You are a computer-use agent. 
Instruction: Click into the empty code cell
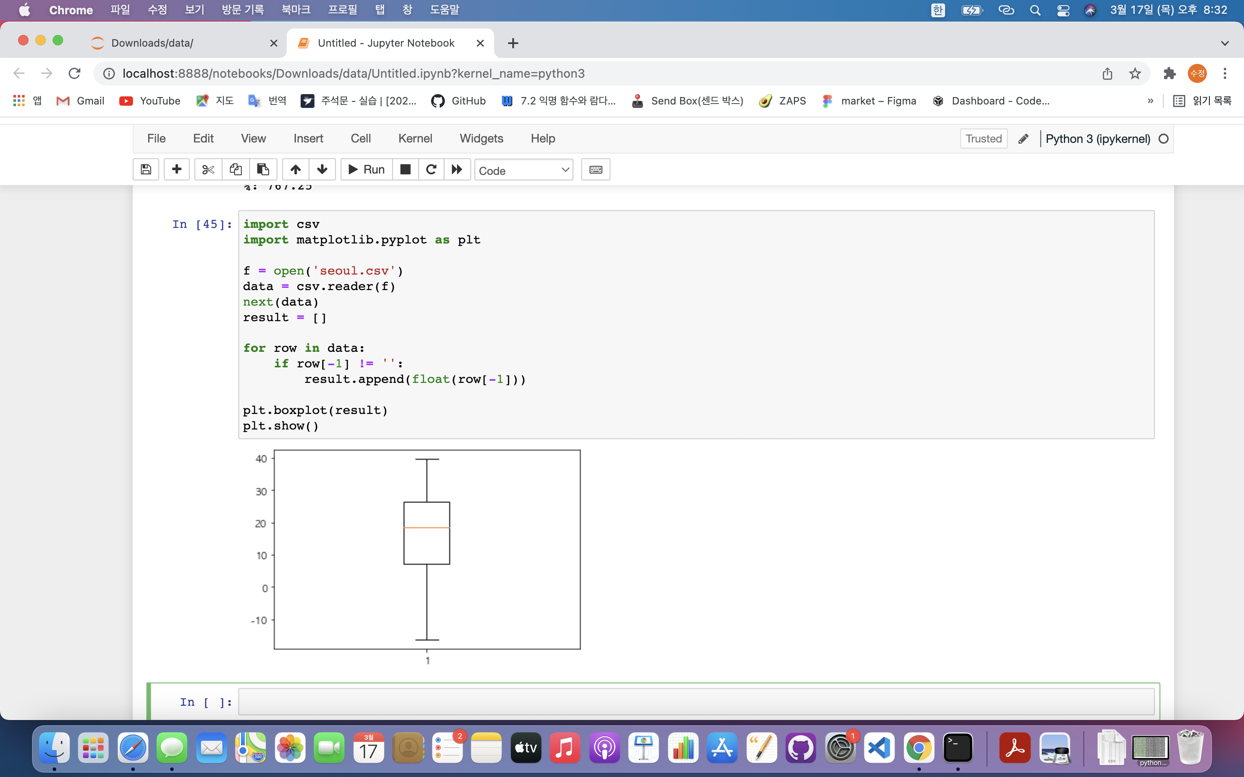[x=696, y=702]
